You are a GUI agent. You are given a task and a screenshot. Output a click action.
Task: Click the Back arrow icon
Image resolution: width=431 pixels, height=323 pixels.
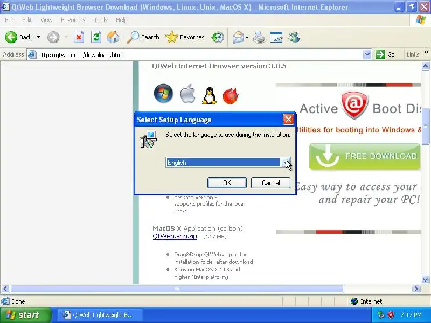pos(11,37)
